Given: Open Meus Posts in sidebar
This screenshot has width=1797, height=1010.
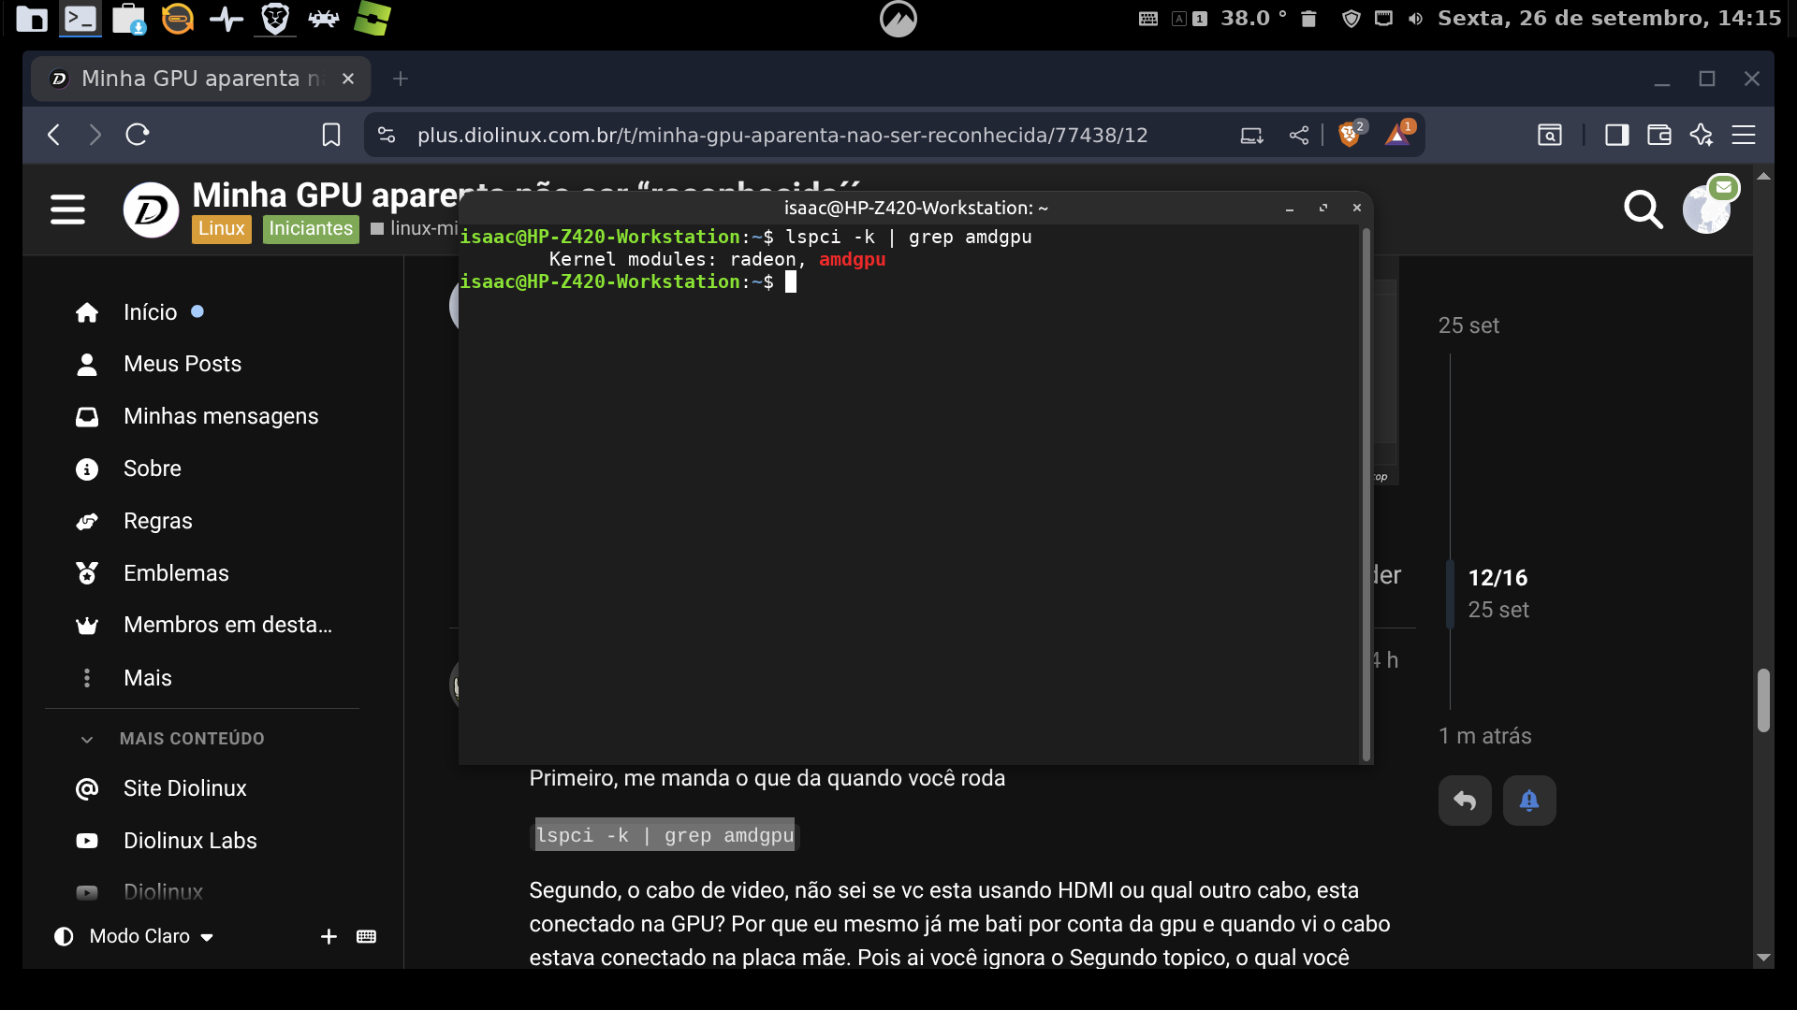Looking at the screenshot, I should (x=182, y=364).
